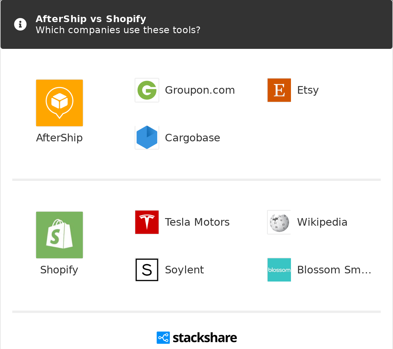
Task: Open the Soylent company link
Action: 184,270
